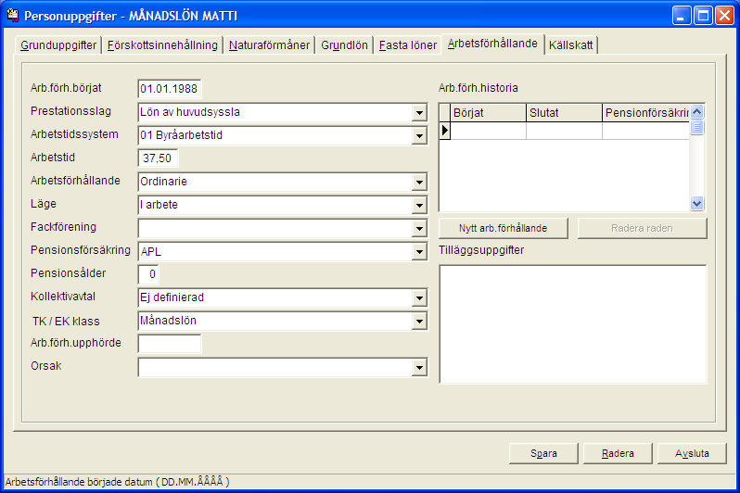Click the Arbetstid field showing 37,50
This screenshot has height=493, width=740.
click(x=158, y=158)
